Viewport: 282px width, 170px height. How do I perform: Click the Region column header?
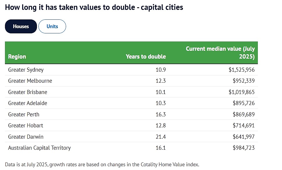[x=17, y=57]
